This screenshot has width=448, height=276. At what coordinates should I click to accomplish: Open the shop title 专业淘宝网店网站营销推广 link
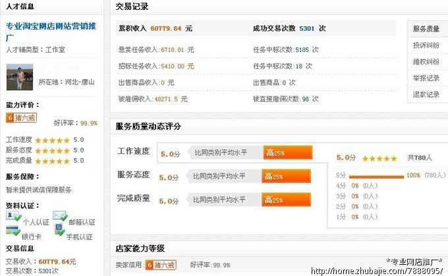coord(51,32)
